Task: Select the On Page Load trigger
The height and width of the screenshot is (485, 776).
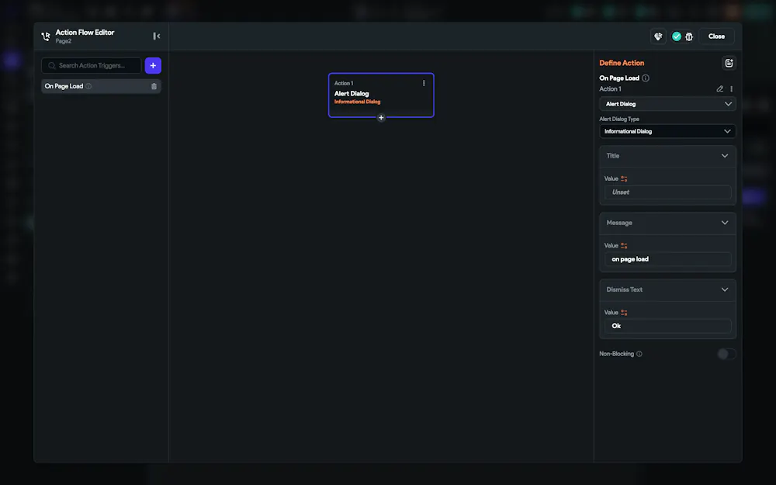Action: [101, 86]
